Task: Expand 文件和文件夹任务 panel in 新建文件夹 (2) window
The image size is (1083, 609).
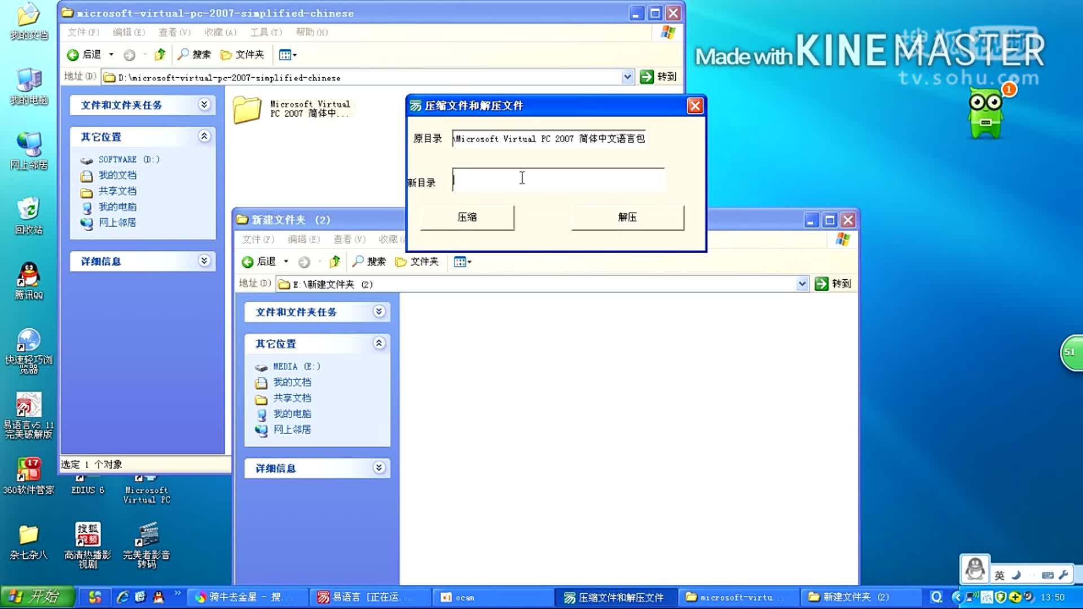Action: point(379,311)
